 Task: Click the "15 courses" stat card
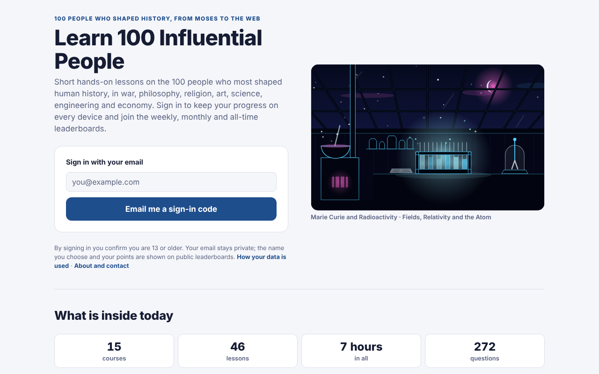114,351
